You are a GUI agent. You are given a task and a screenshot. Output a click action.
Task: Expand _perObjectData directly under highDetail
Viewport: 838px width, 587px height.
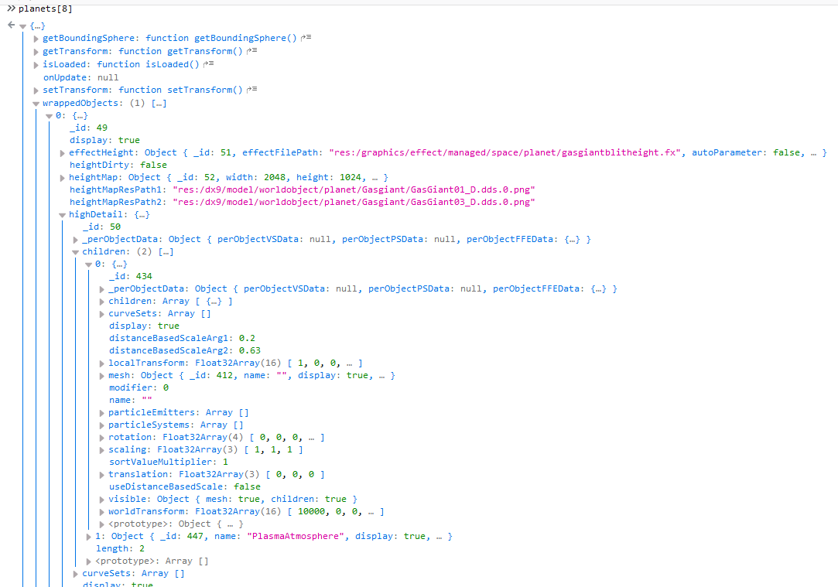coord(75,240)
